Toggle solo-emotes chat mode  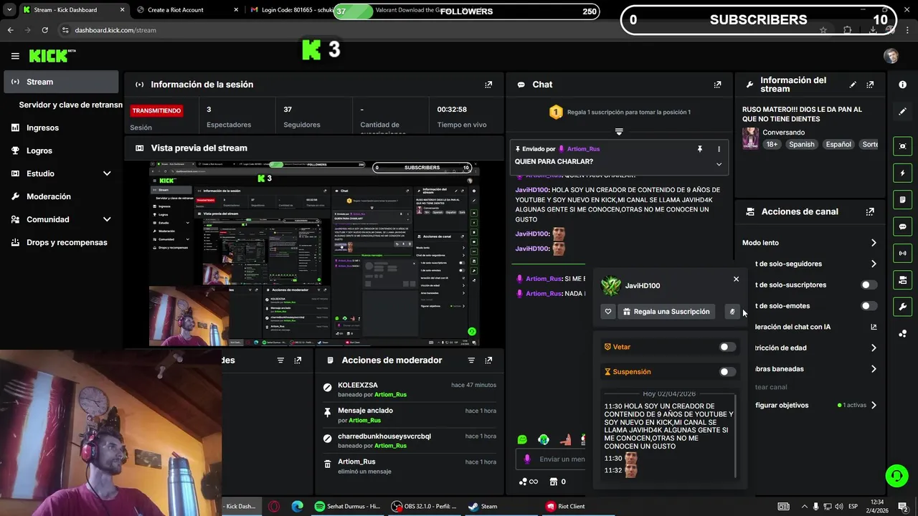869,306
